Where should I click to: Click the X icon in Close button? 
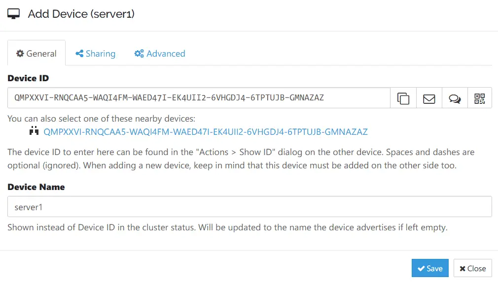[462, 268]
